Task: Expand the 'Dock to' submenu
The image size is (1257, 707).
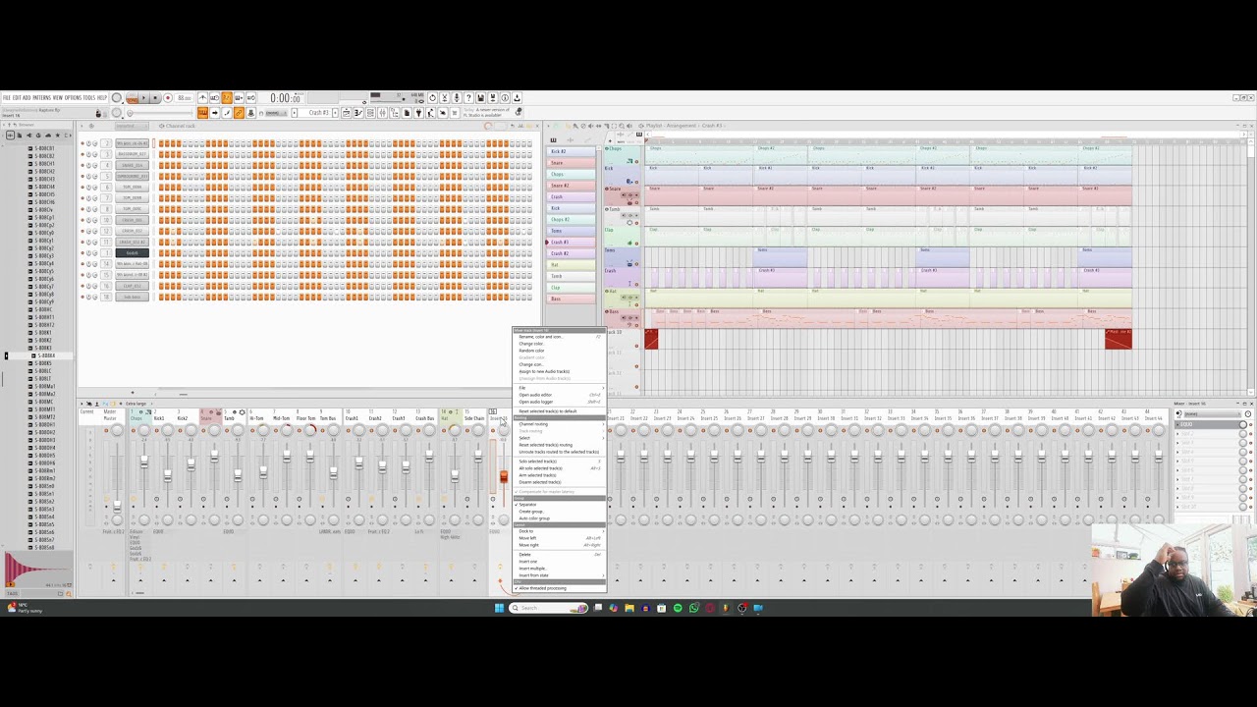Action: 558,531
